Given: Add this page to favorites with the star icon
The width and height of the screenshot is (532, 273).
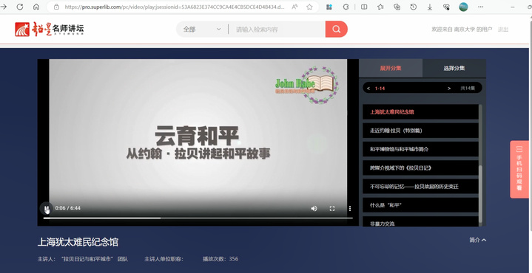Looking at the screenshot, I should [x=309, y=7].
